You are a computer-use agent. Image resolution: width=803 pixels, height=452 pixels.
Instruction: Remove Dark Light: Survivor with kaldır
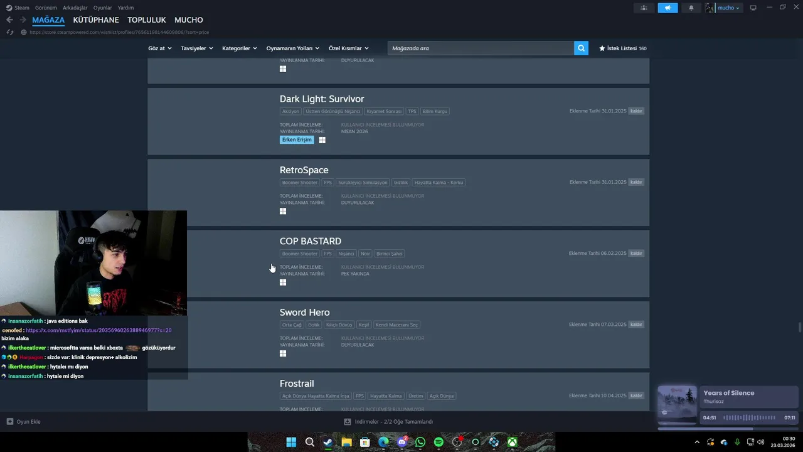(636, 111)
